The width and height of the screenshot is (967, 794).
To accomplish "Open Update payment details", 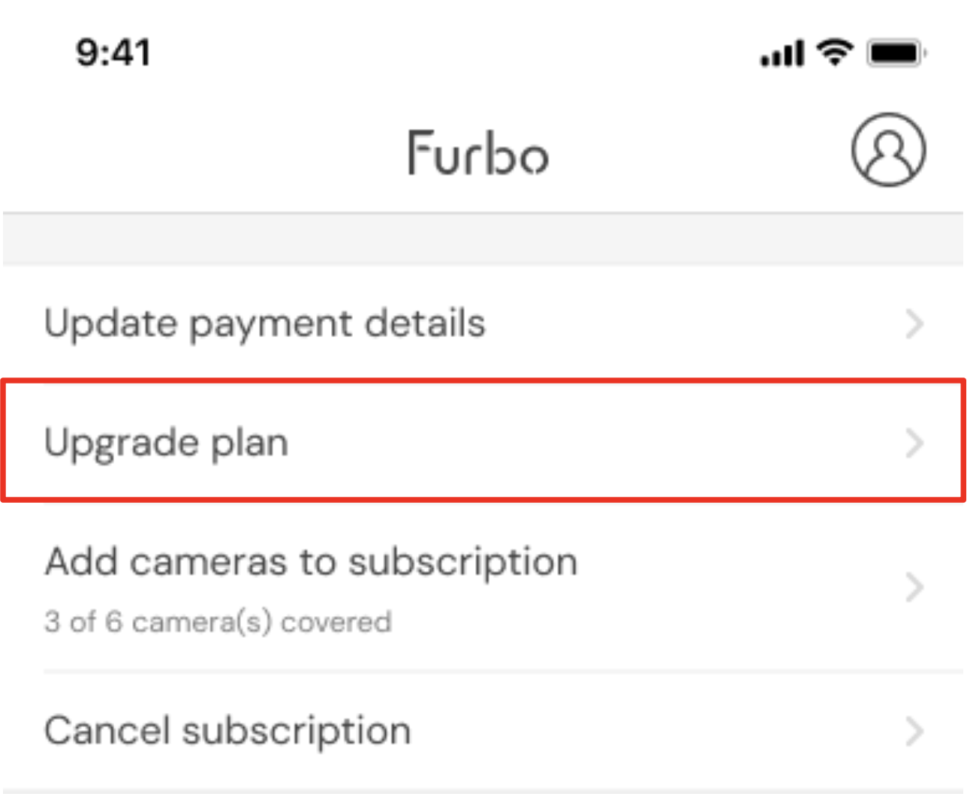I will point(265,323).
